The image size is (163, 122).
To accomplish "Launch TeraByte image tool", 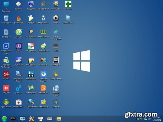I will pos(56,90).
